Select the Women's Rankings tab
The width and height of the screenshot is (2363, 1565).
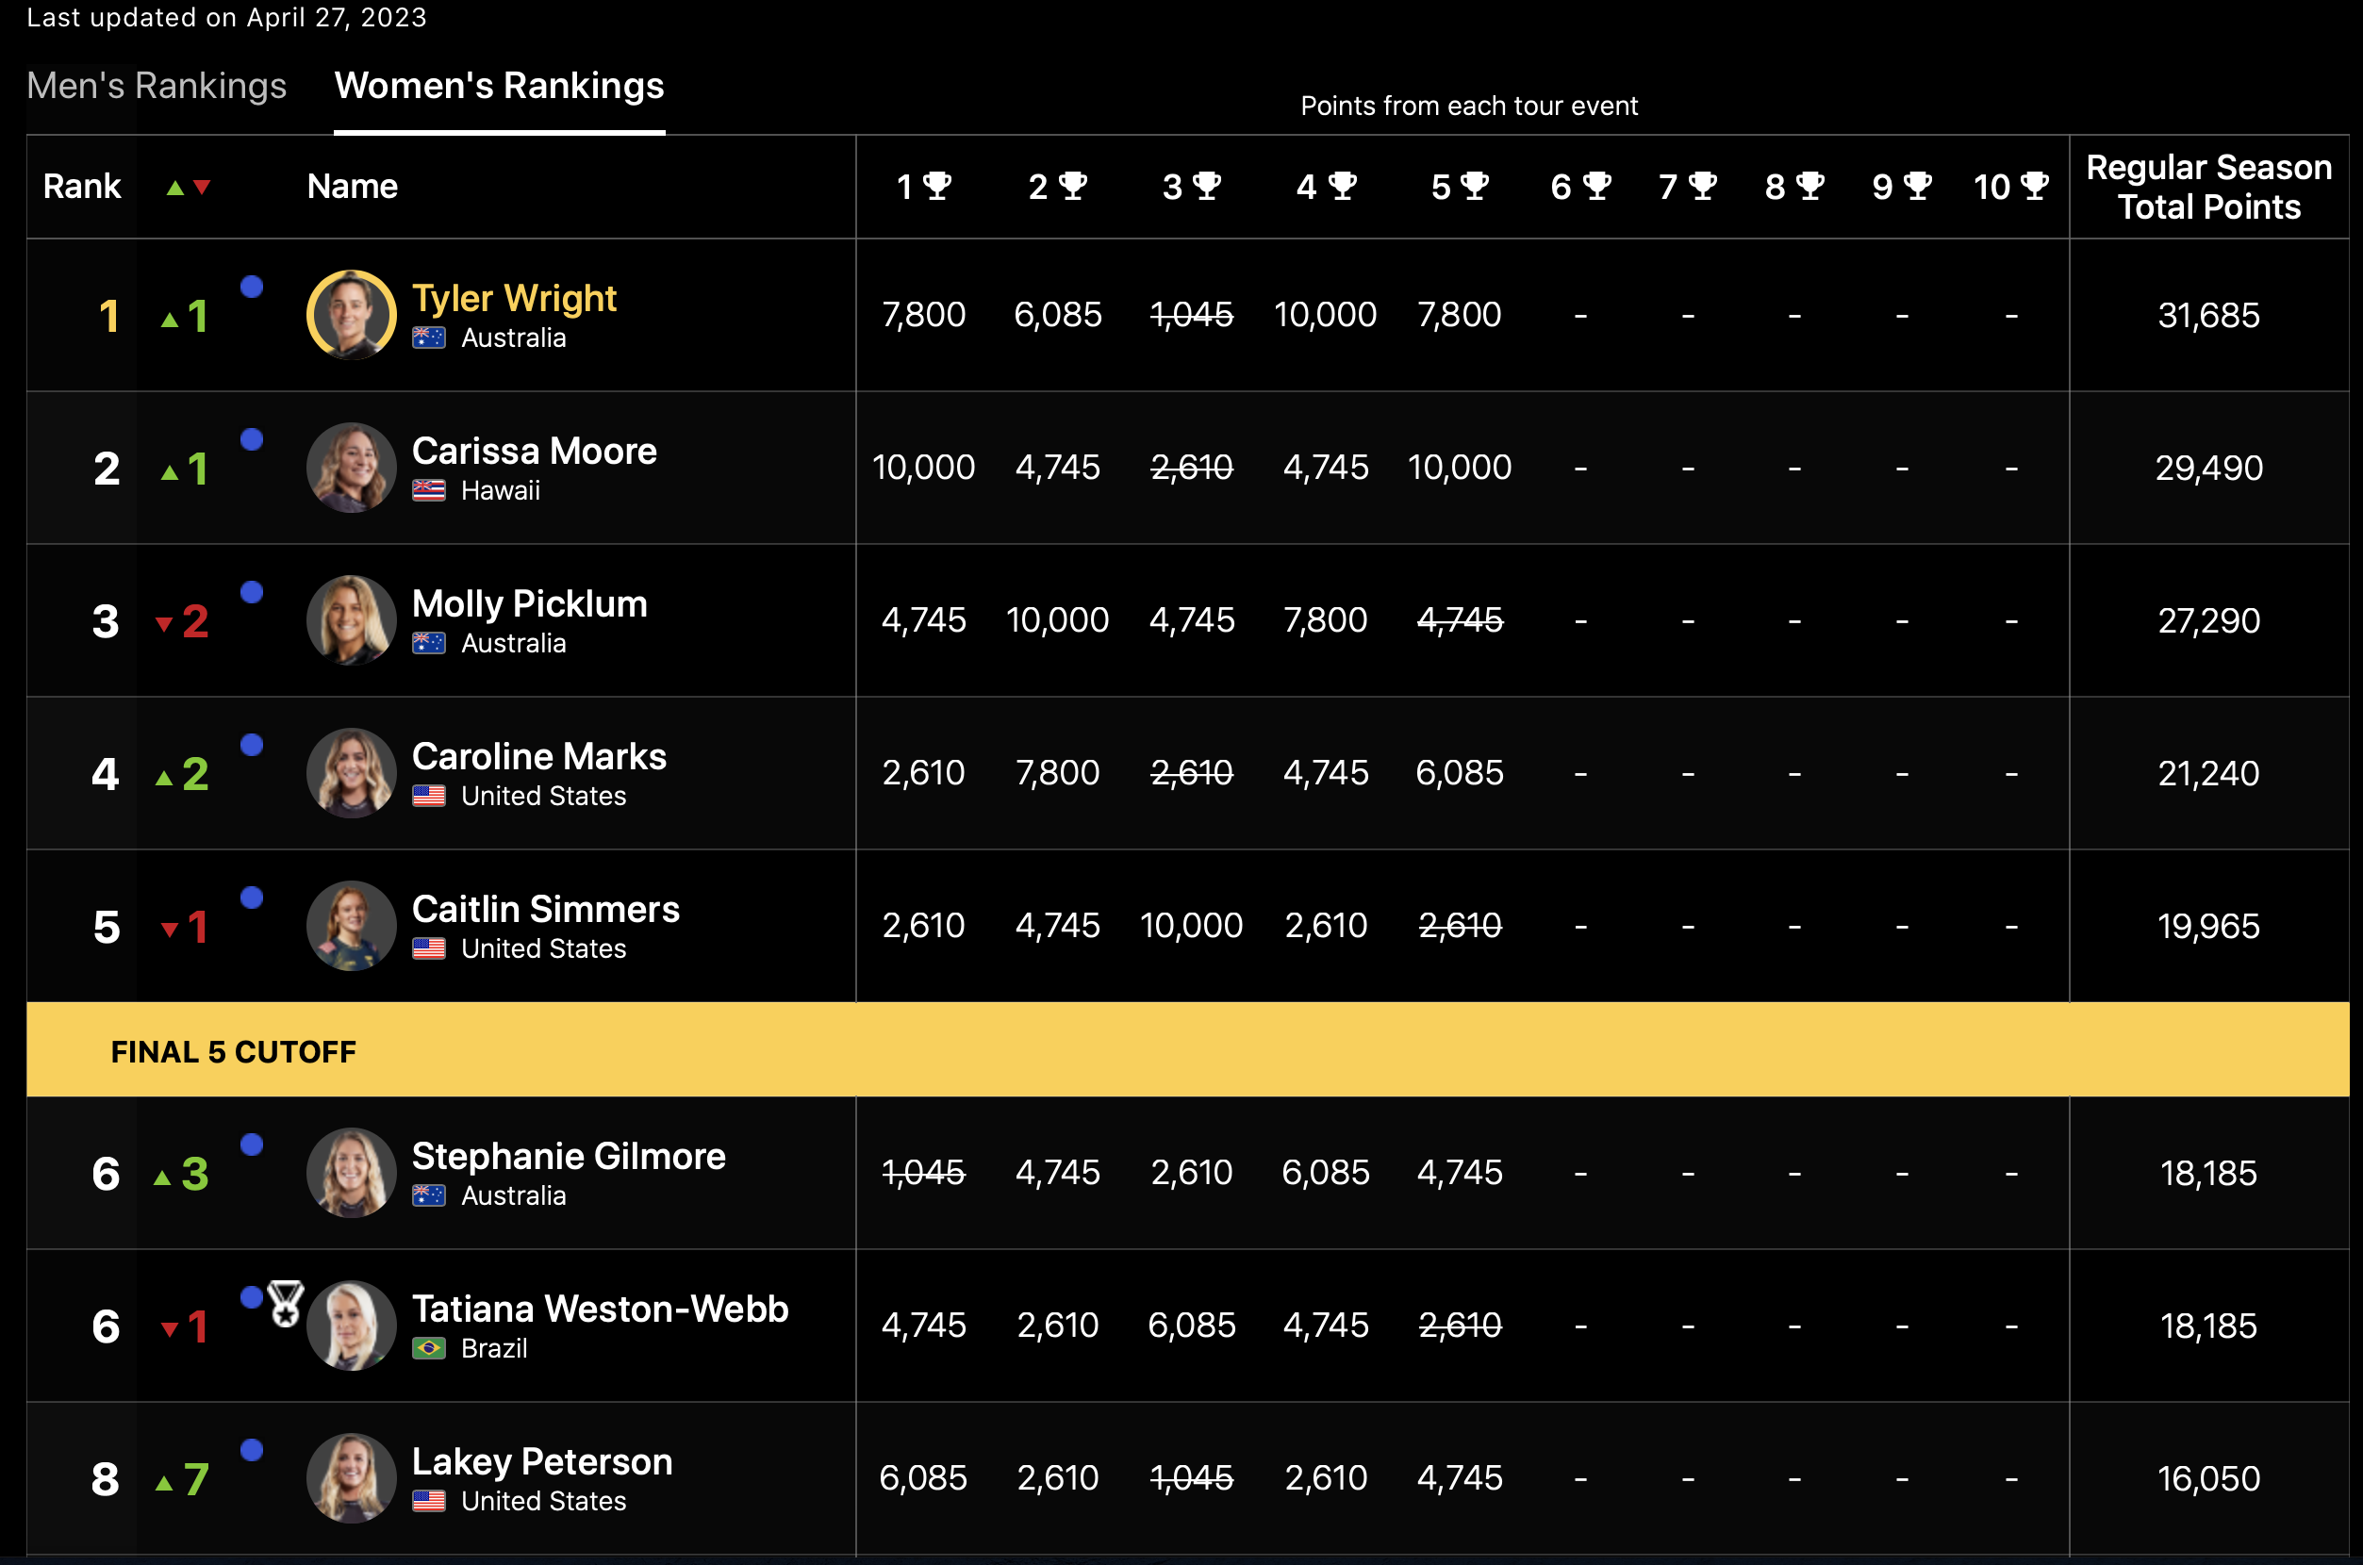coord(499,86)
